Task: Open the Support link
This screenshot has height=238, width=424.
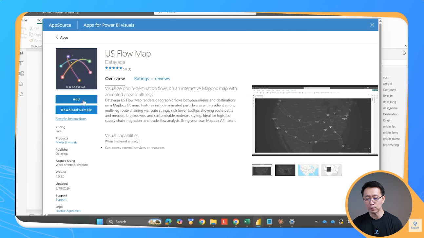Action: click(61, 200)
